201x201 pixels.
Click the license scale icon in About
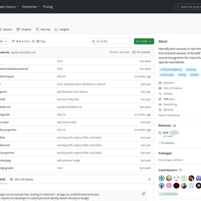[x=160, y=88]
